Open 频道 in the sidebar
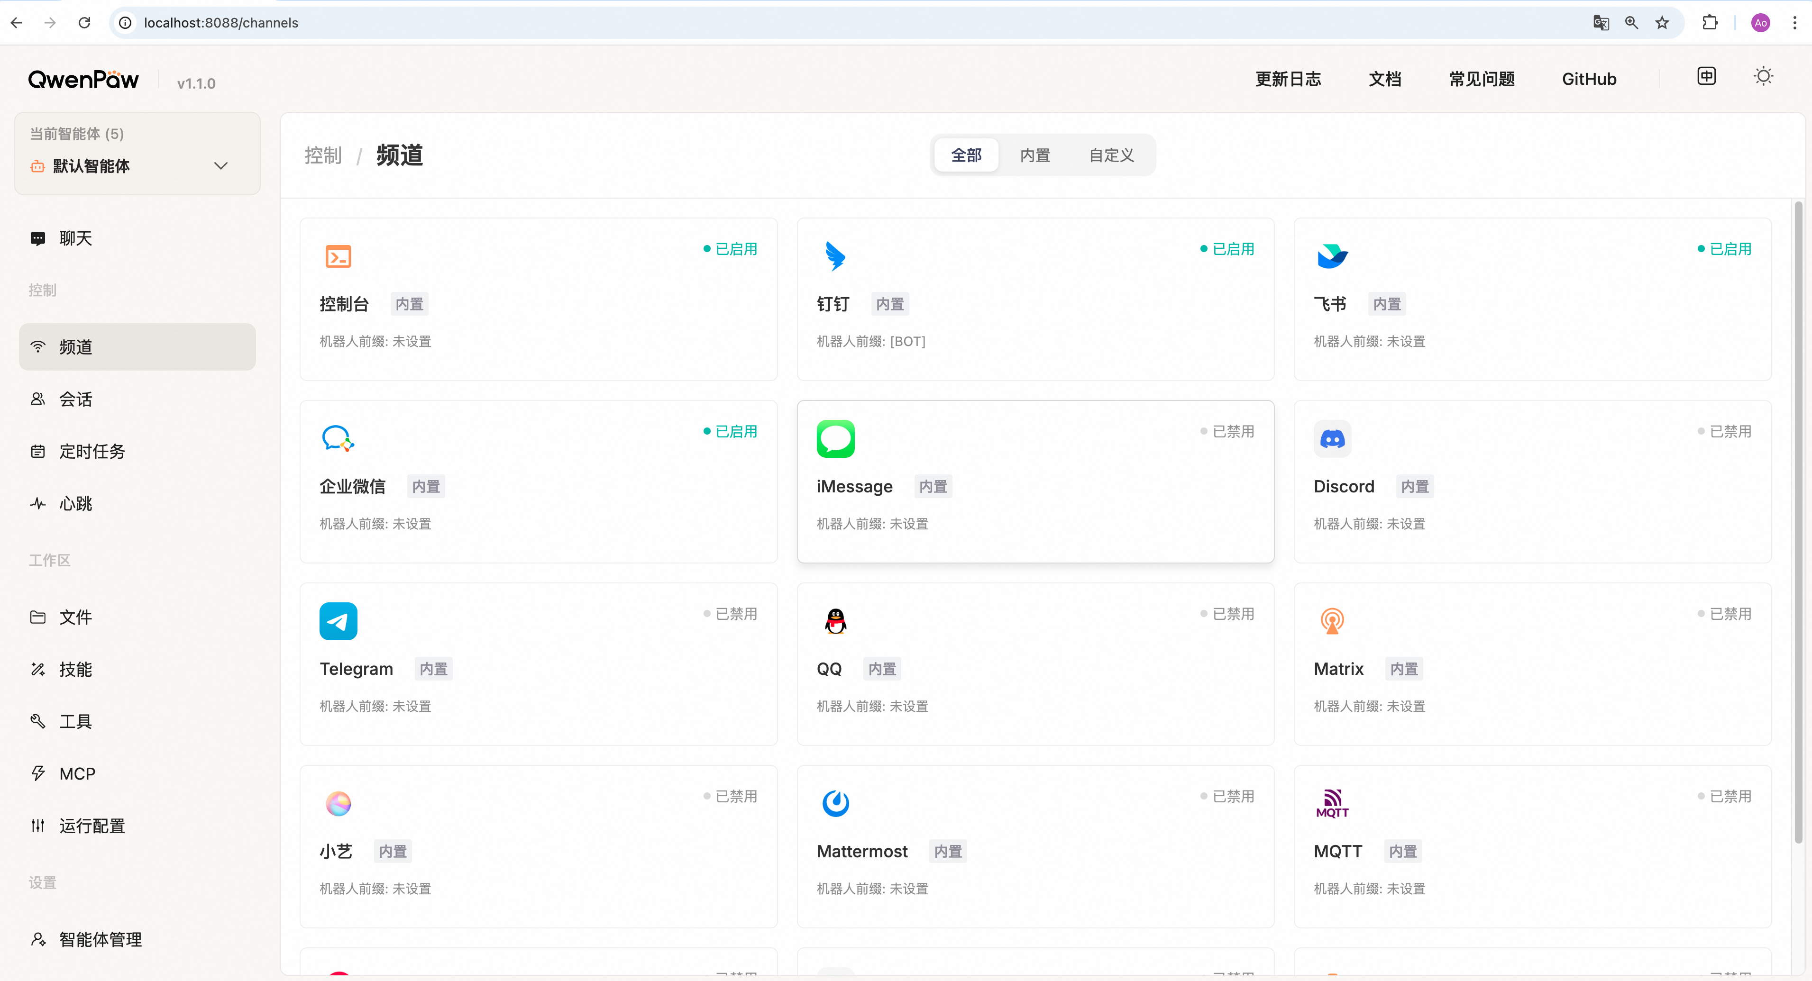Screen dimensions: 1812x981 pyautogui.click(x=137, y=347)
